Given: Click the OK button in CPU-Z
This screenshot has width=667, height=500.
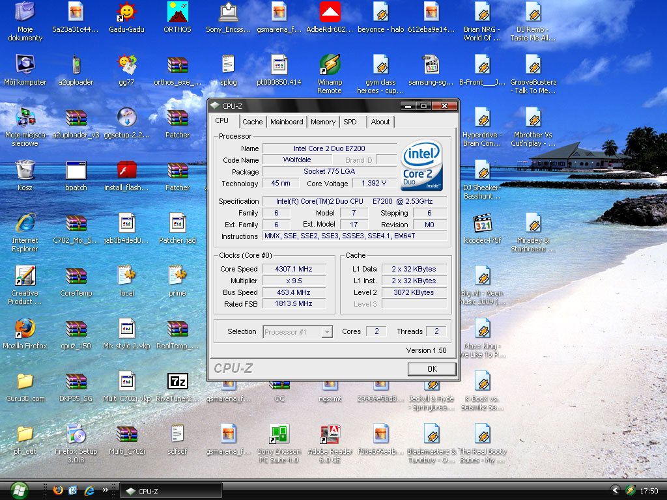Looking at the screenshot, I should coord(432,369).
